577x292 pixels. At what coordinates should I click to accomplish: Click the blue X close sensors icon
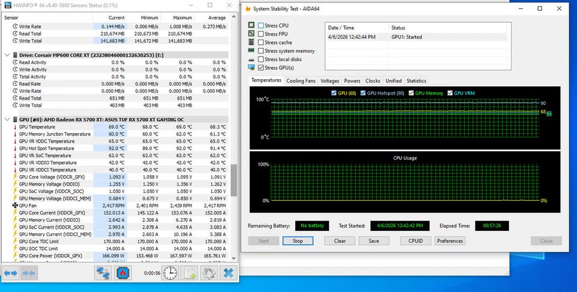(x=228, y=273)
